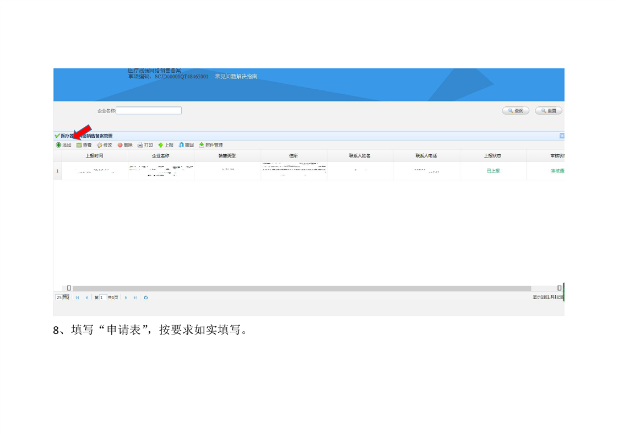The height and width of the screenshot is (437, 618).
Task: Click the scrollbar right arrow
Action: [559, 288]
